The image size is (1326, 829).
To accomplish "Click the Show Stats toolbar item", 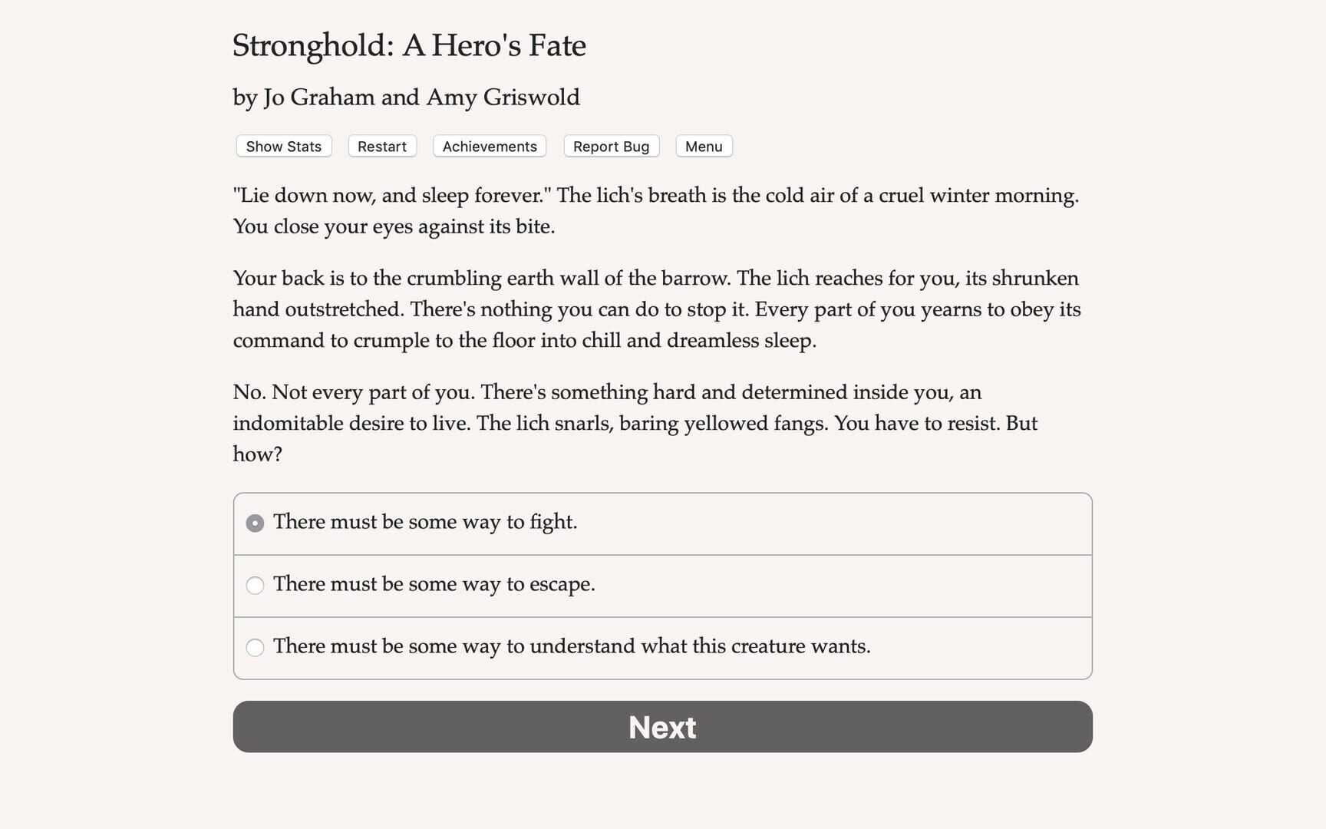I will point(282,146).
